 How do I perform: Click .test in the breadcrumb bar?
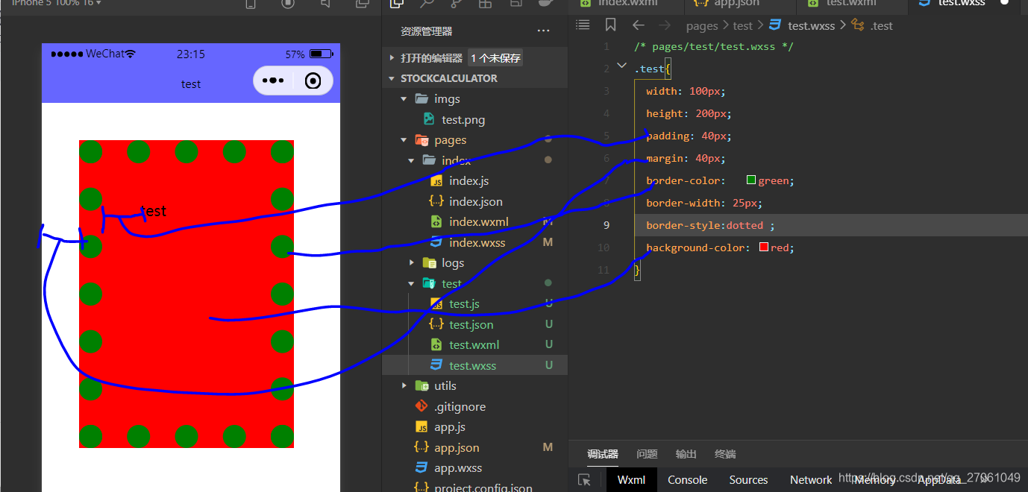(x=881, y=25)
